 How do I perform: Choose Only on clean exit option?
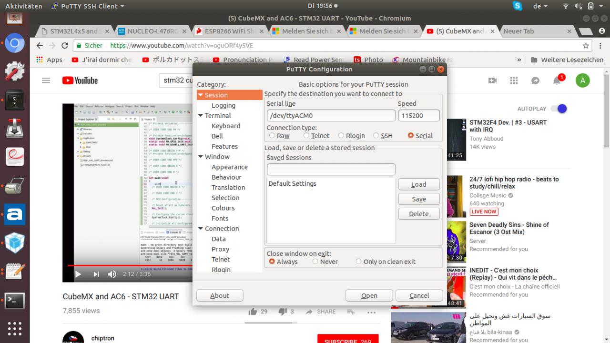[x=358, y=262]
